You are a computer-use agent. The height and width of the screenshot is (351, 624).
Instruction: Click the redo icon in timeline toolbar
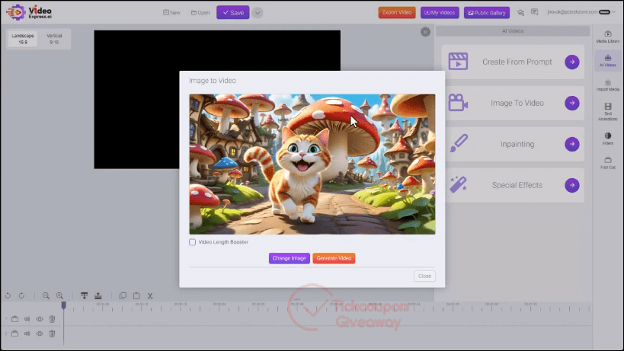[x=22, y=295]
